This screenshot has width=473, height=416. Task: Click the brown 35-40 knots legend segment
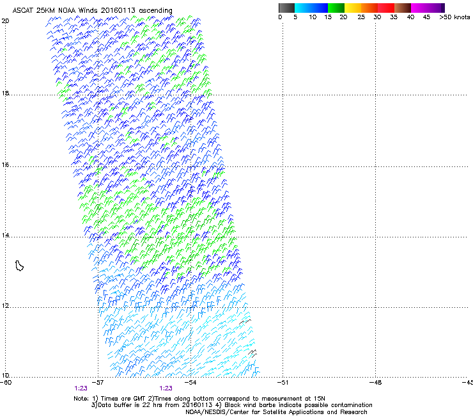pos(403,8)
